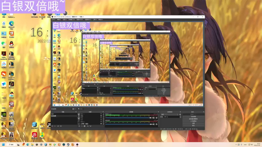Screen dimensions: 262x147
Task: Remove the selected source with the minus icon
Action: (82, 126)
